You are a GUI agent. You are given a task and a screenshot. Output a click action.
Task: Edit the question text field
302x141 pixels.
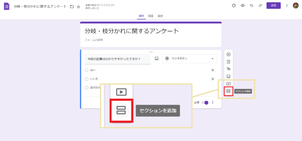coord(117,59)
